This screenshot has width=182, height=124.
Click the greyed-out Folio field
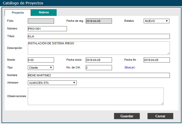[x=41, y=21]
